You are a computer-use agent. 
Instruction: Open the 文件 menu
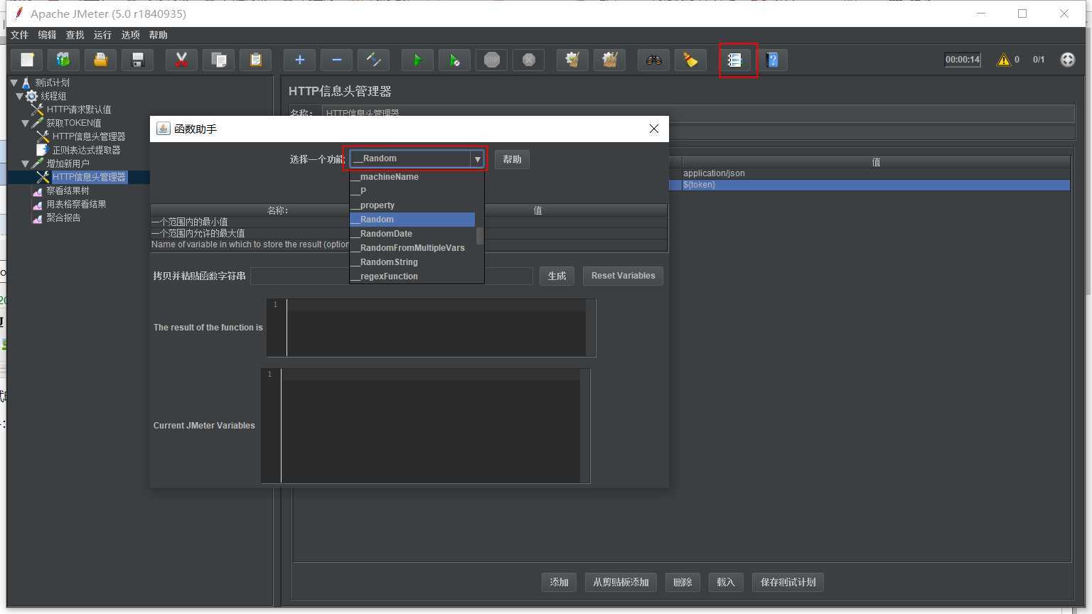[x=19, y=35]
